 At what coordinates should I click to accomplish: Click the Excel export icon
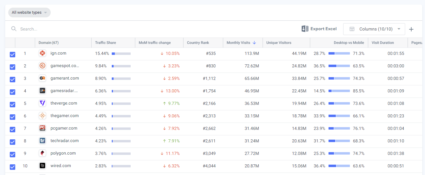[305, 29]
